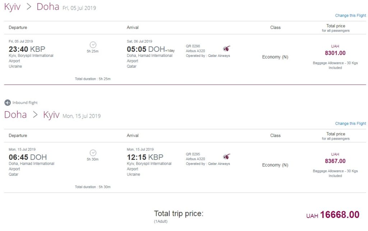Click the 12:15 KBP arrival time
Screen dimensions: 368x231
(145, 157)
